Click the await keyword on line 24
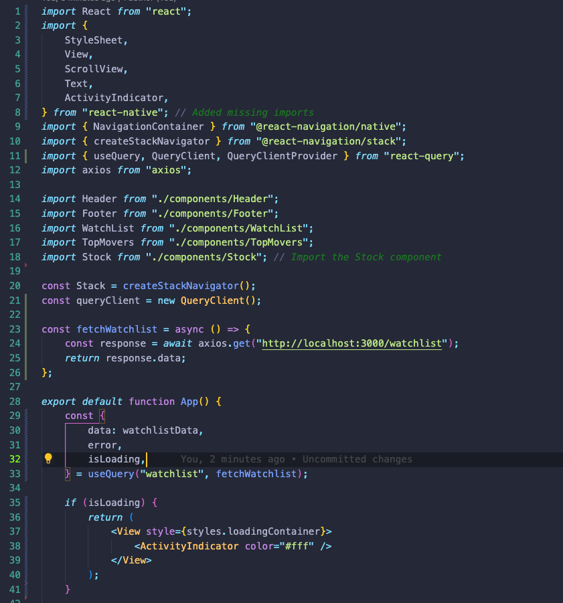This screenshot has width=563, height=603. click(x=177, y=343)
